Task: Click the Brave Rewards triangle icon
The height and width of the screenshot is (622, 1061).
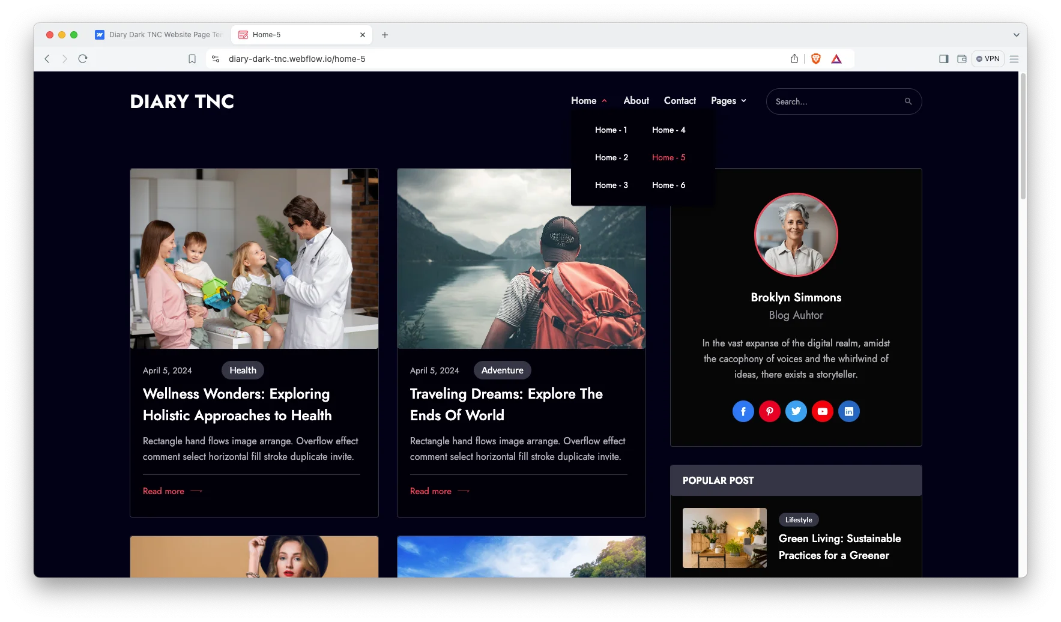Action: pos(838,59)
